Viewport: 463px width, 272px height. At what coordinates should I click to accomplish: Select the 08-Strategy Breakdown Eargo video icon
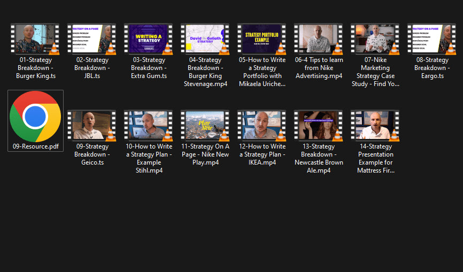(431, 39)
